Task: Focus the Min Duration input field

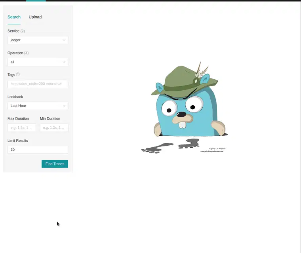Action: tap(54, 127)
